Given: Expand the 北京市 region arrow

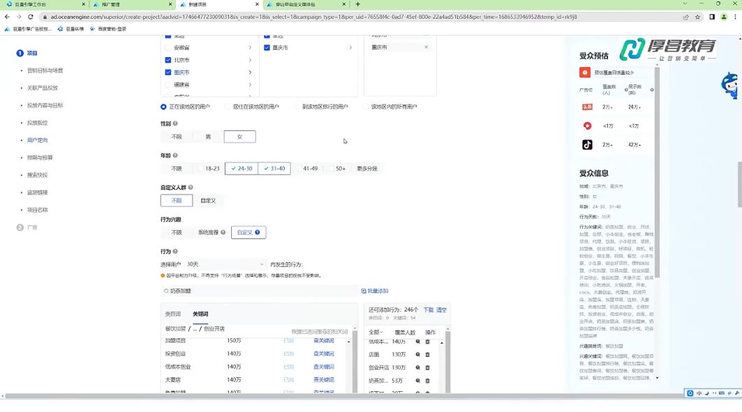Looking at the screenshot, I should (250, 60).
